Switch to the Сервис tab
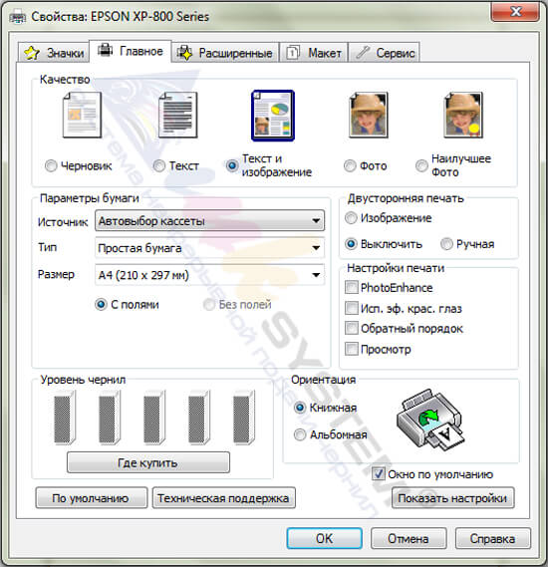Screen dimensions: 548x567 385,53
